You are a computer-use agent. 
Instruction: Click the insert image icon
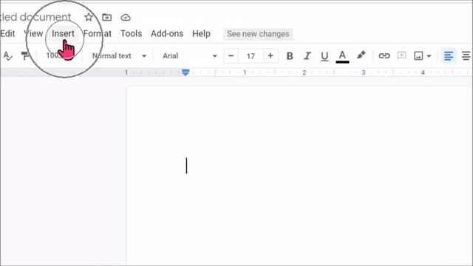[x=418, y=56]
